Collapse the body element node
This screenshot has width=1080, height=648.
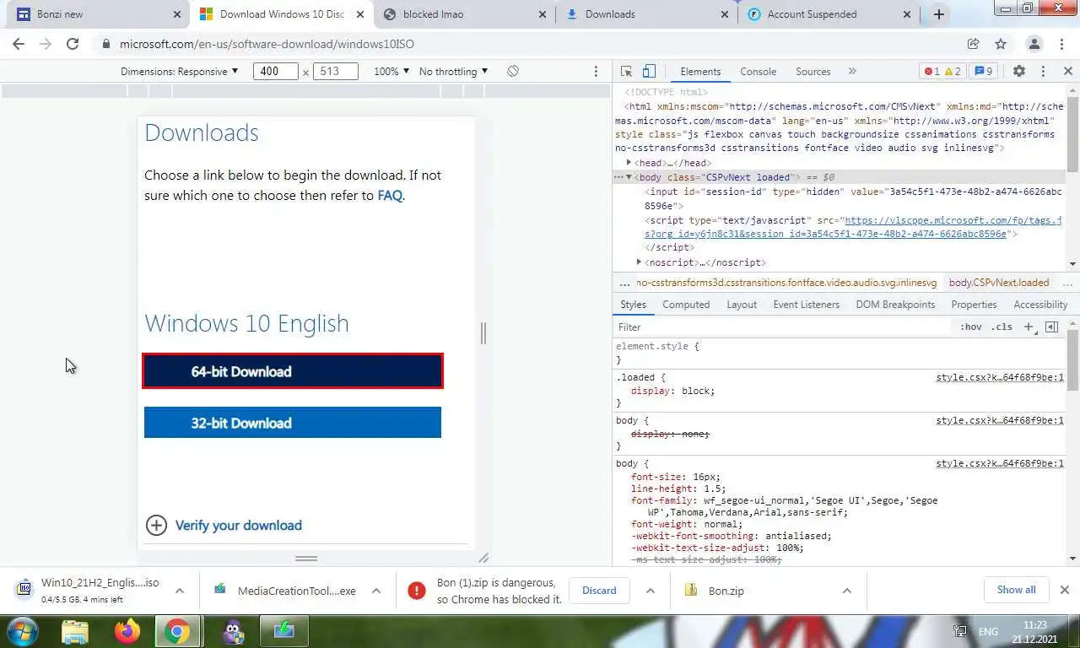(629, 177)
